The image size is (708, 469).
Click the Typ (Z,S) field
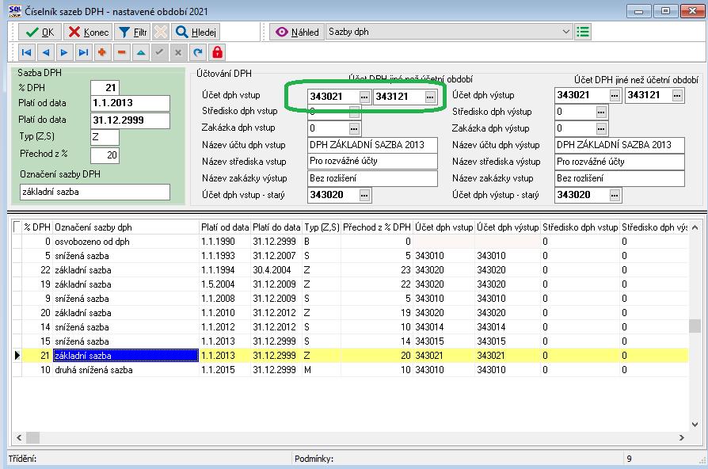pos(105,137)
